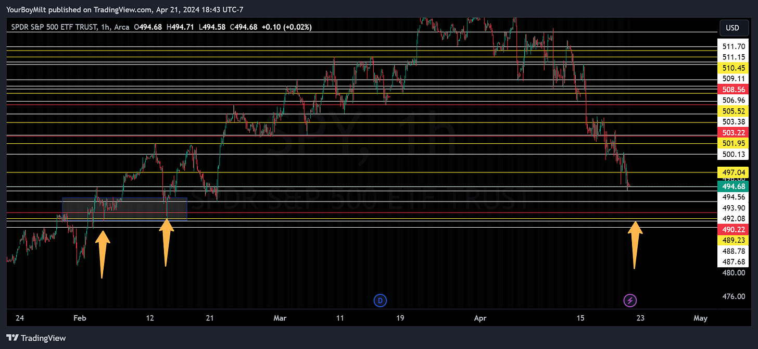Click the green current price 494.68 label
Screen dimensions: 758x349
(x=734, y=186)
